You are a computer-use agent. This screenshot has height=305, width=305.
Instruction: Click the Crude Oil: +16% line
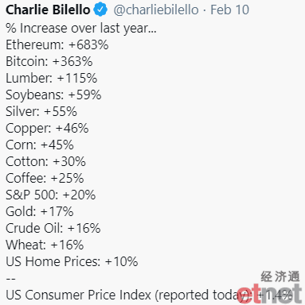tap(53, 228)
